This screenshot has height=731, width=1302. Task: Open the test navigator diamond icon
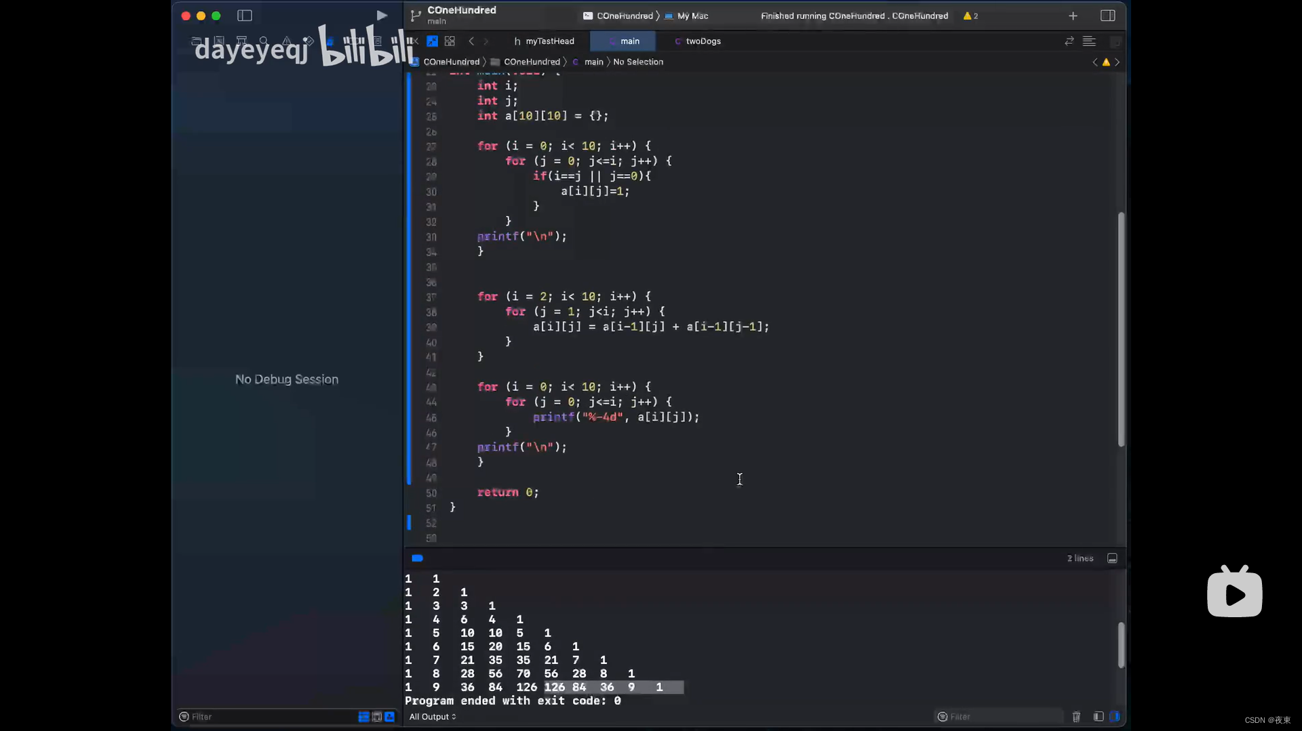[309, 41]
